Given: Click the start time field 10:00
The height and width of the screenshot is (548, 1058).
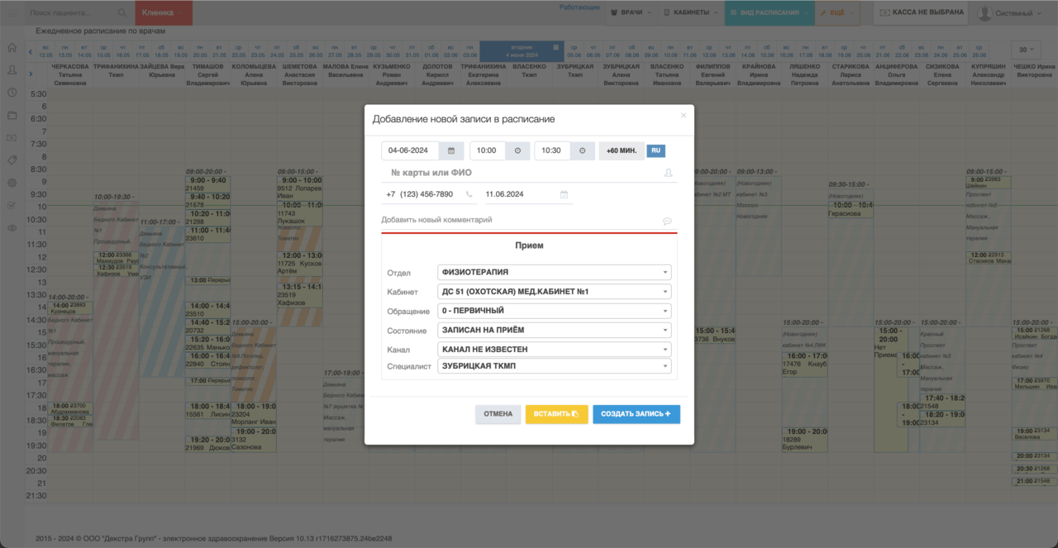Looking at the screenshot, I should (488, 150).
